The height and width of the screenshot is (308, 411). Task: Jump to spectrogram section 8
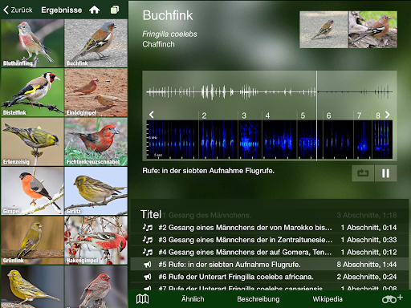(x=378, y=115)
